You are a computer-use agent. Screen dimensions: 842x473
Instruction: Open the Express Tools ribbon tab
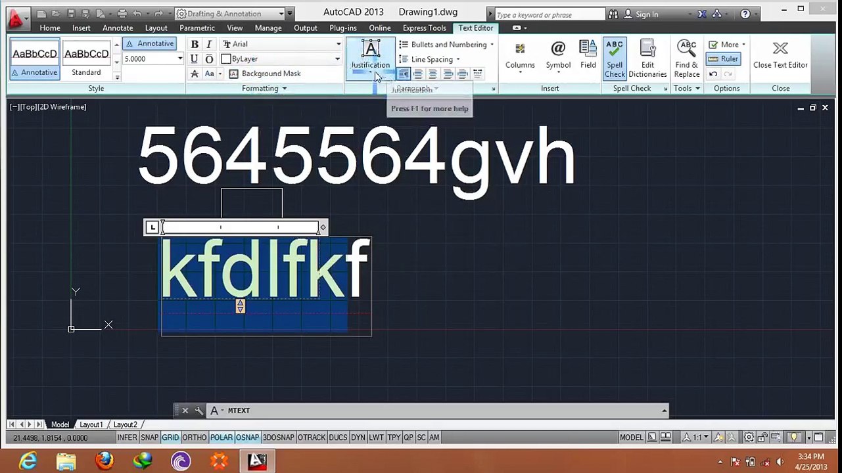pyautogui.click(x=424, y=28)
